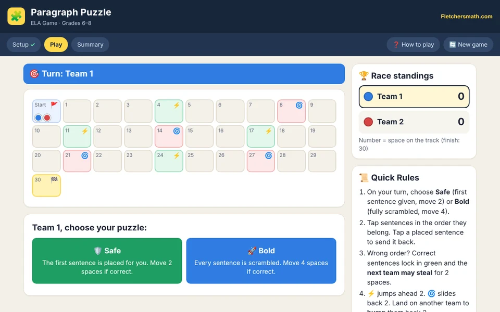Click the red circle beside Team 2 standings
The width and height of the screenshot is (500, 312).
368,122
